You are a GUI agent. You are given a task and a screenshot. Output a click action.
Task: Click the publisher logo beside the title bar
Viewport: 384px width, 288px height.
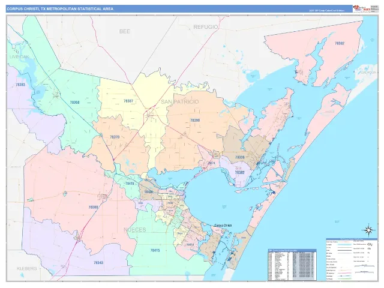361,8
